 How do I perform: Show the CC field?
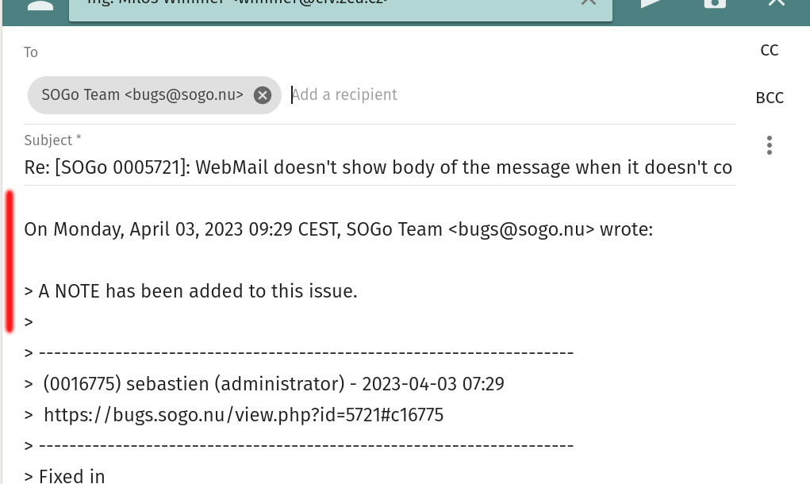click(x=769, y=51)
